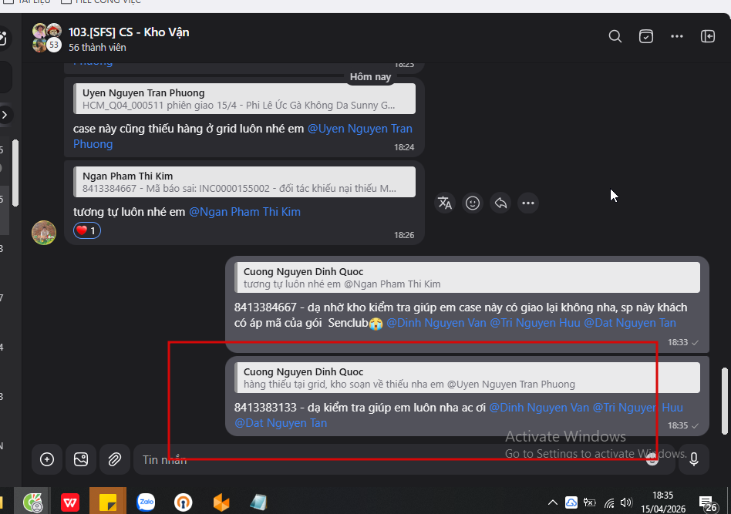Open the image picker icon

tap(81, 459)
